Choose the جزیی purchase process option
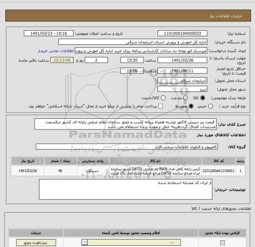The width and height of the screenshot is (255, 247). [x=210, y=106]
